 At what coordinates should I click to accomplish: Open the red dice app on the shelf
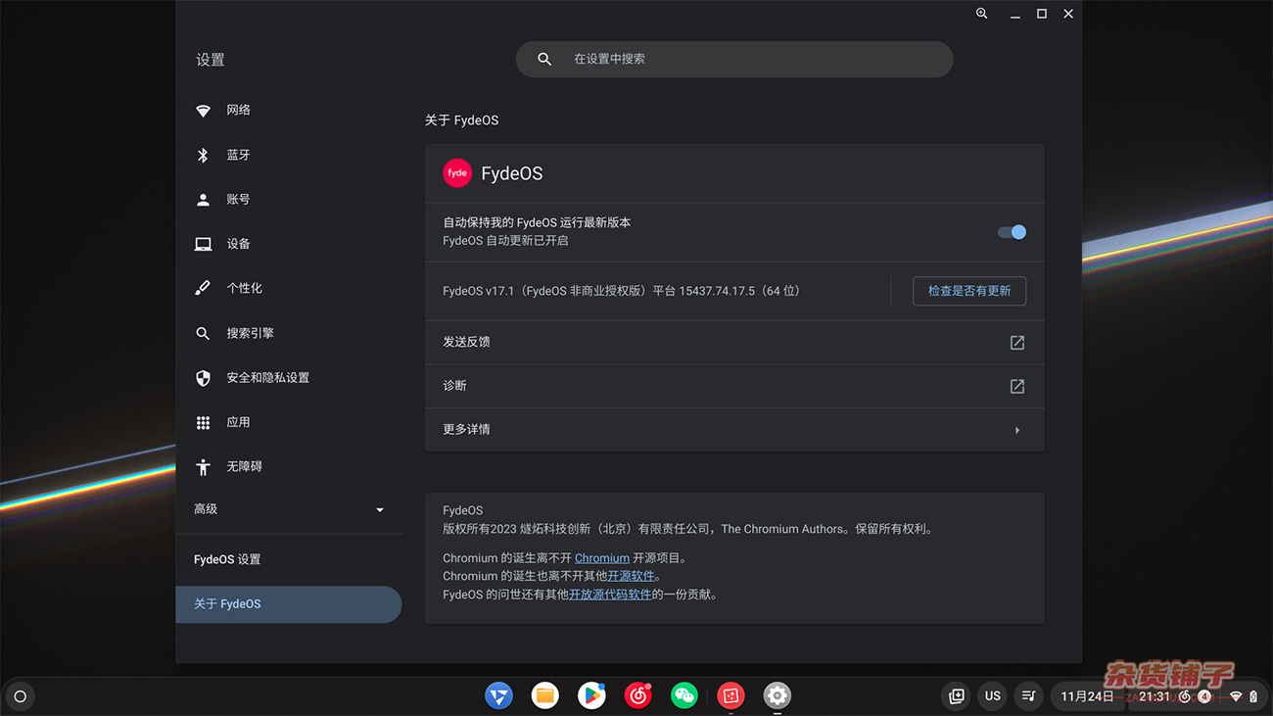(x=731, y=695)
